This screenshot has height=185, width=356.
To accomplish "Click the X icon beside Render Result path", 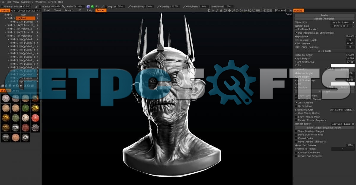I will click(353, 124).
